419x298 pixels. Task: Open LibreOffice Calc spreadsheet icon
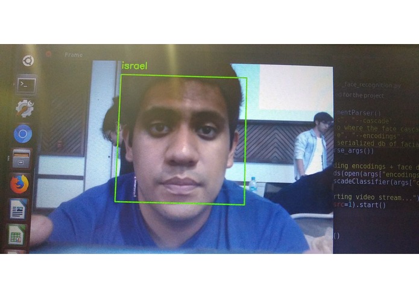pos(16,235)
